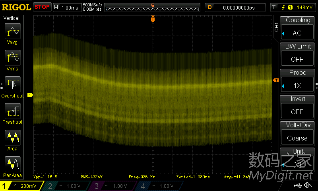The height and width of the screenshot is (191, 318).
Task: Click the RMS=432mV measurement
Action: (92, 177)
